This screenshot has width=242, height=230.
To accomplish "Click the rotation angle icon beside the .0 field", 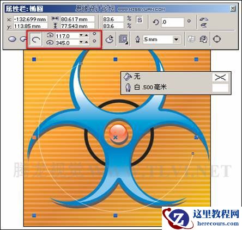I will pyautogui.click(x=156, y=22).
